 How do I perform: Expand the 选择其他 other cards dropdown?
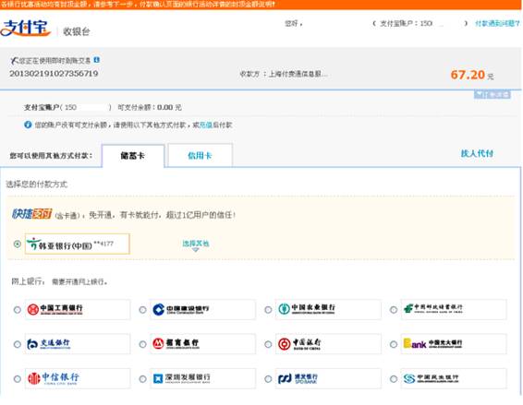pyautogui.click(x=196, y=244)
